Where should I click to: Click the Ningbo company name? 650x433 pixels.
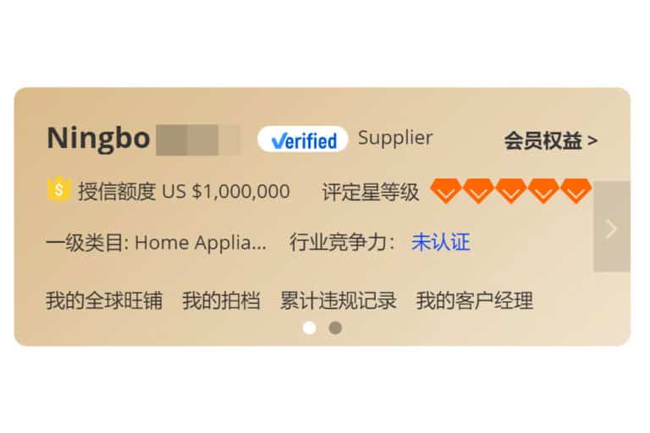(98, 139)
